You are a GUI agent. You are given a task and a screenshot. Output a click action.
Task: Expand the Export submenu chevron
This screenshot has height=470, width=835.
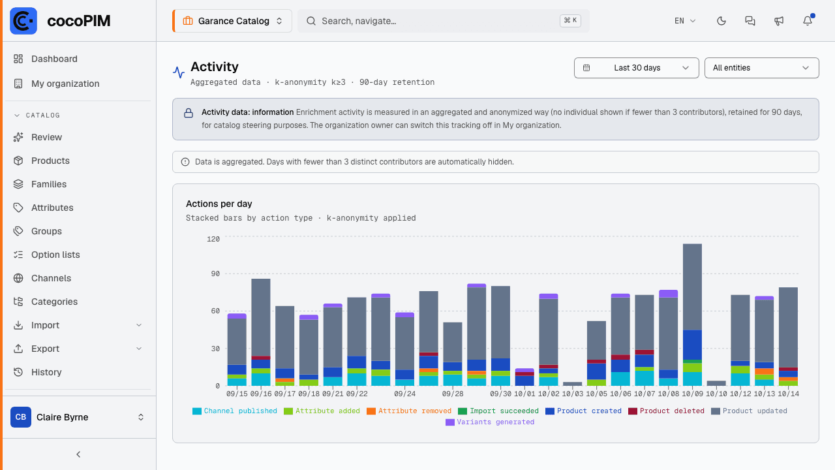tap(139, 349)
